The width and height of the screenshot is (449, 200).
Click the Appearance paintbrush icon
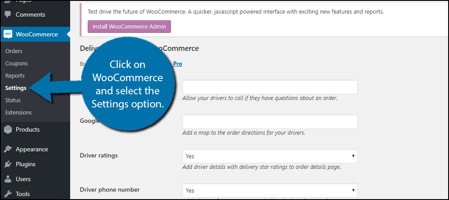click(8, 149)
